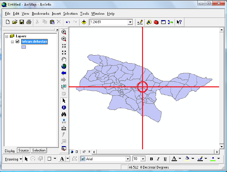
Task: Click the Add Data yellow plus icon
Action: (x=84, y=22)
